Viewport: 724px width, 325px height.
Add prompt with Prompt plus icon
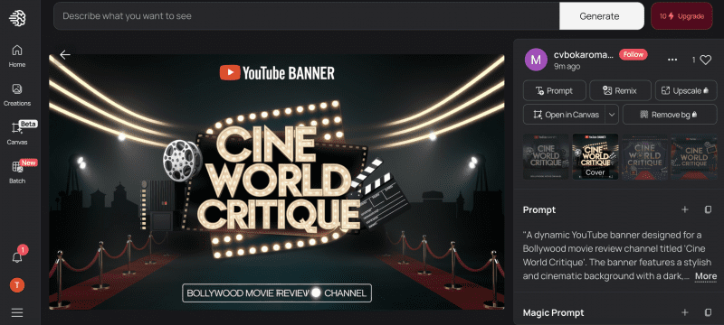(x=685, y=209)
